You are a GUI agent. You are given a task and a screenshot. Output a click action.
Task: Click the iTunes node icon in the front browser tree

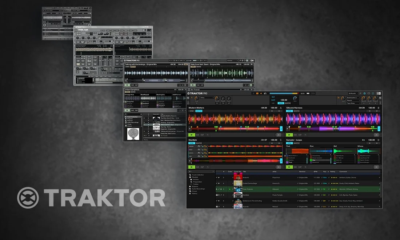(x=190, y=191)
